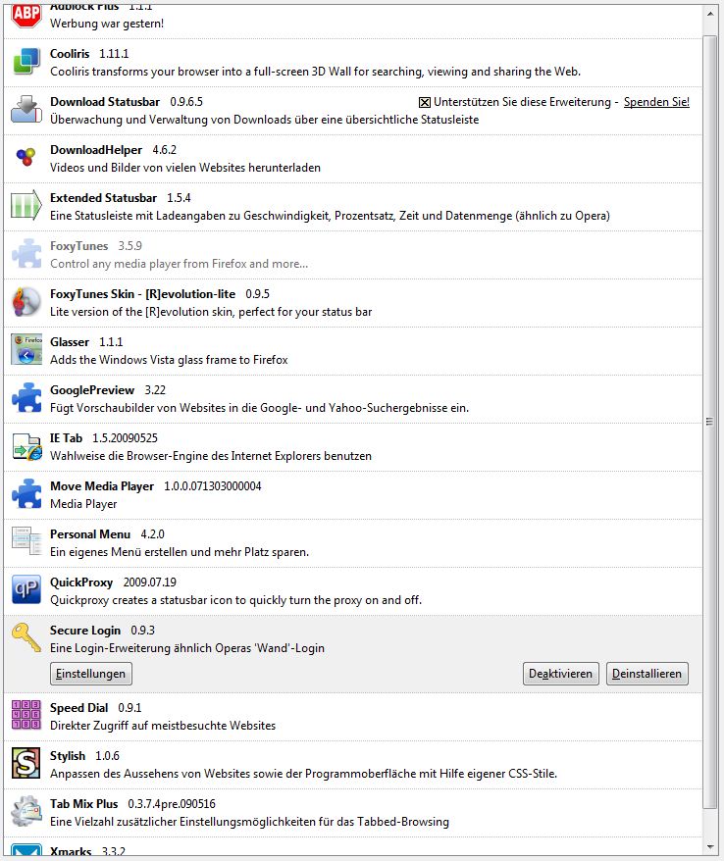Open Secure Login Einstellungen

click(x=90, y=674)
